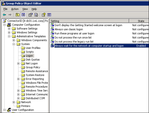
Task: Click the Forward arrow toolbar icon
Action: pos(10,15)
